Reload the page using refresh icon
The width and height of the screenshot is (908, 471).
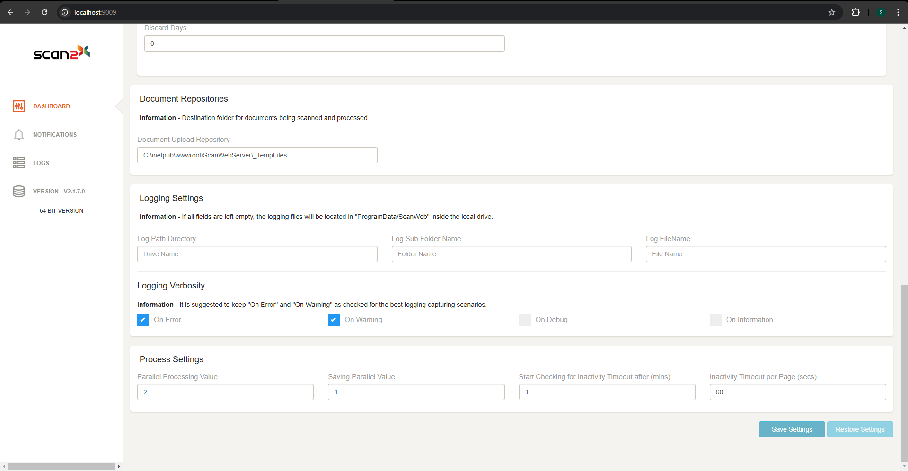[x=44, y=12]
